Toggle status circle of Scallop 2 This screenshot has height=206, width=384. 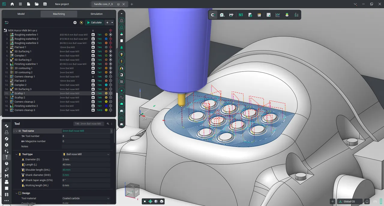point(110,98)
